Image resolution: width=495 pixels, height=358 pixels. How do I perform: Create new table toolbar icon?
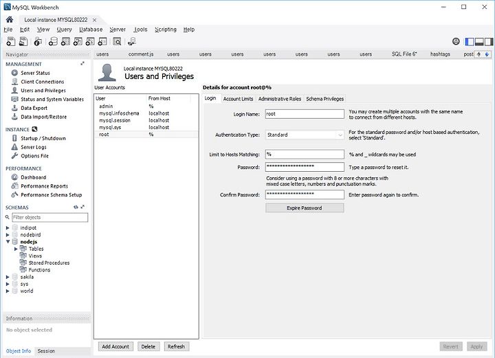65,41
